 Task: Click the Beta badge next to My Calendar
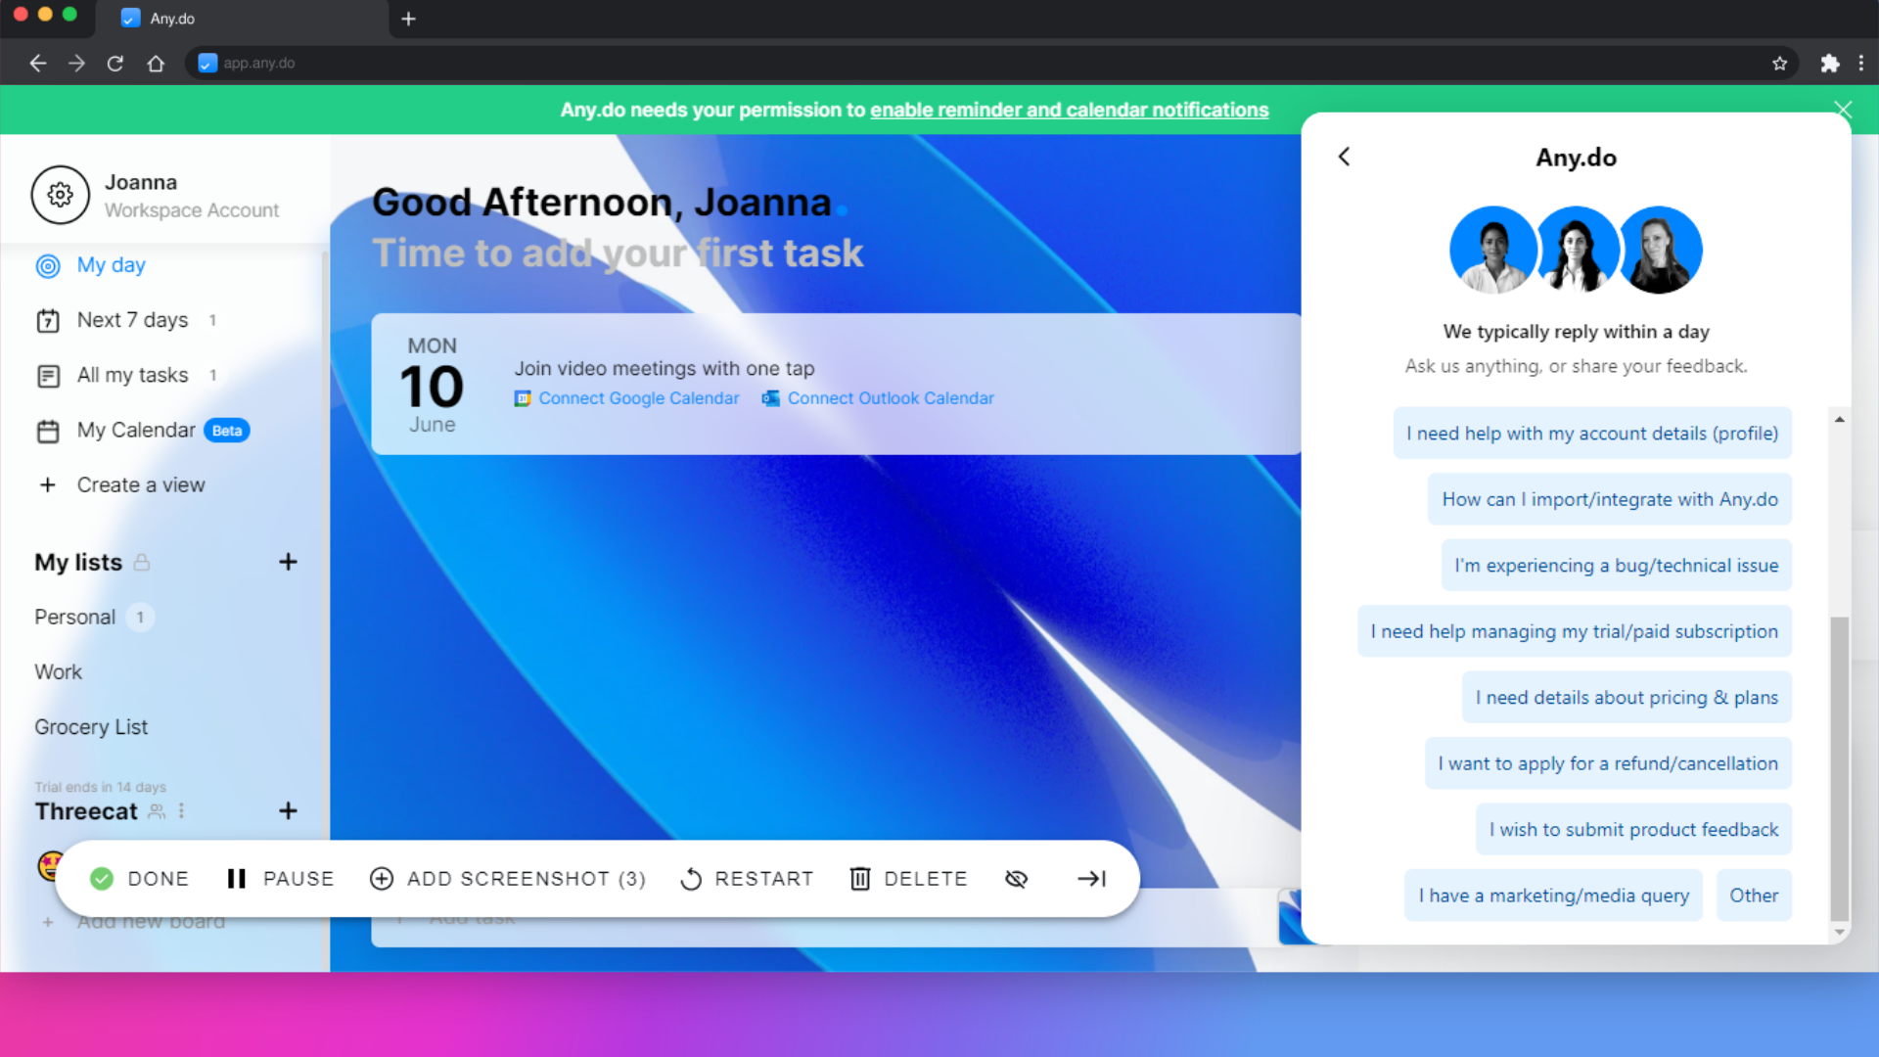click(227, 431)
